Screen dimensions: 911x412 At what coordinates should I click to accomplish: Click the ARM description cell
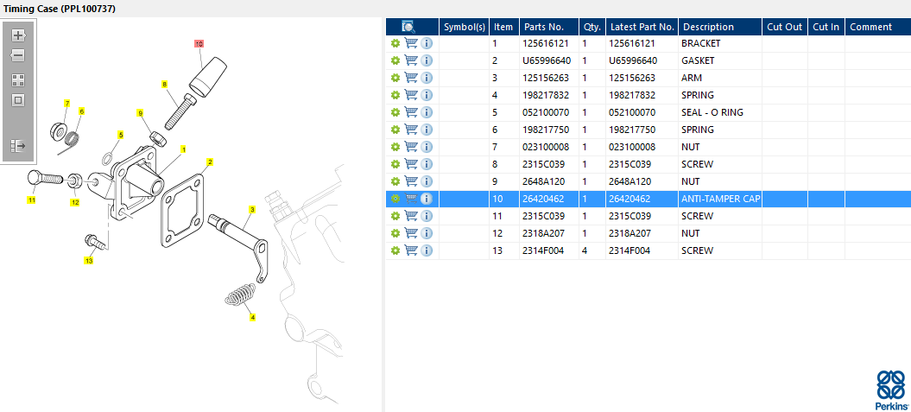720,78
